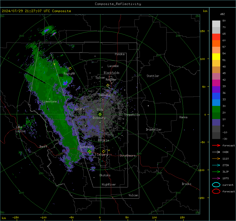Screen dimensions: 236x221
Task: Click the asterisk marker above Limestone
Action: click(x=50, y=99)
